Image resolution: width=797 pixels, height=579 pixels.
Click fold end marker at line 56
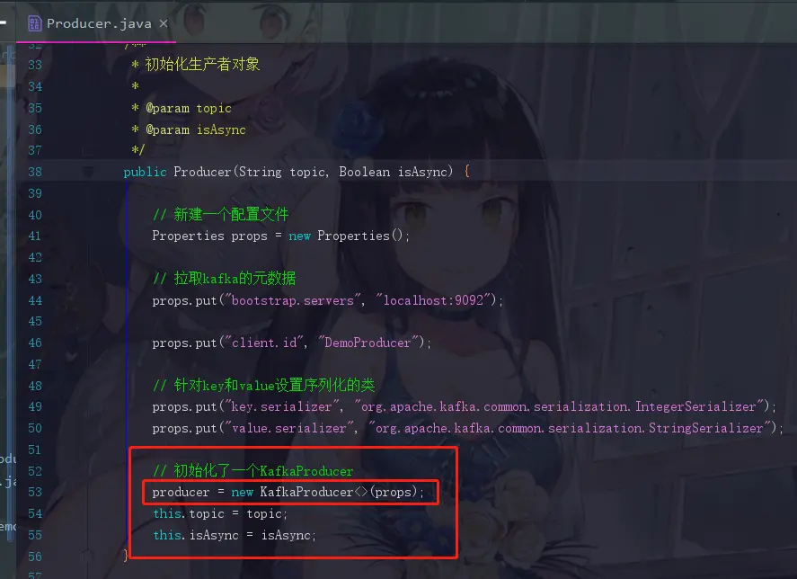(x=88, y=556)
